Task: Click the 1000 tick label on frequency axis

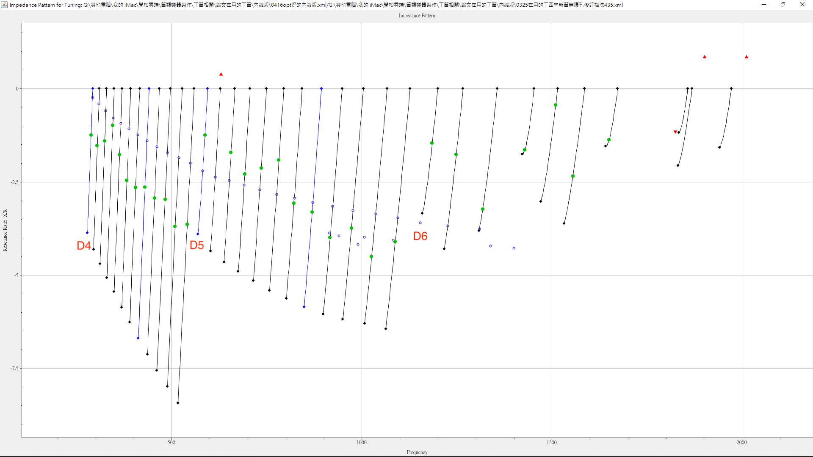Action: [x=362, y=443]
